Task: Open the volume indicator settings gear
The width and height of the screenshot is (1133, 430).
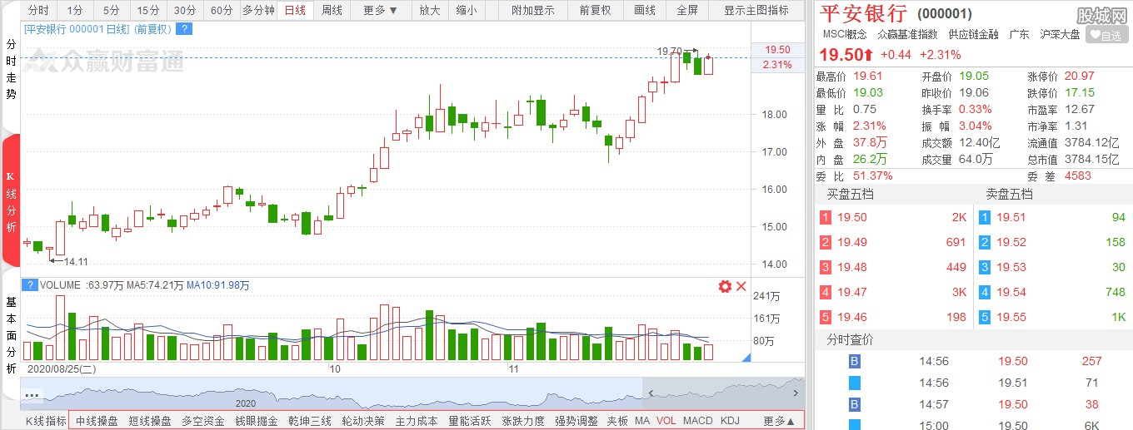Action: click(x=725, y=286)
